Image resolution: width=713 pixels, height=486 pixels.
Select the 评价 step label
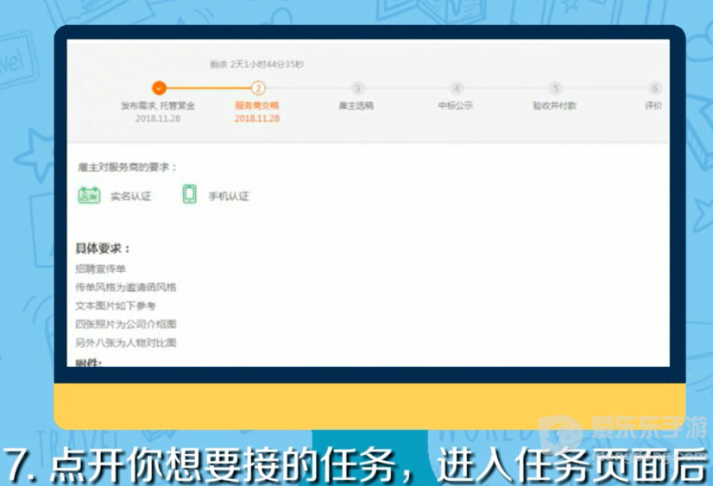pyautogui.click(x=653, y=105)
